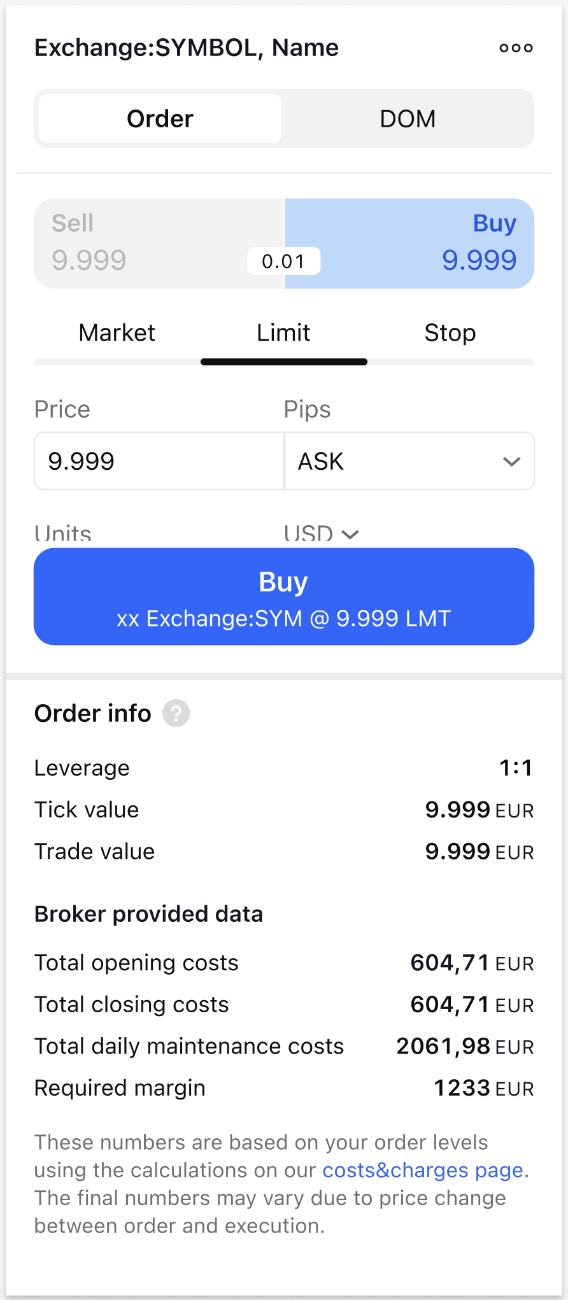Screen dimensions: 568x1300
Task: Open the three-dot more options menu
Action: pos(516,48)
